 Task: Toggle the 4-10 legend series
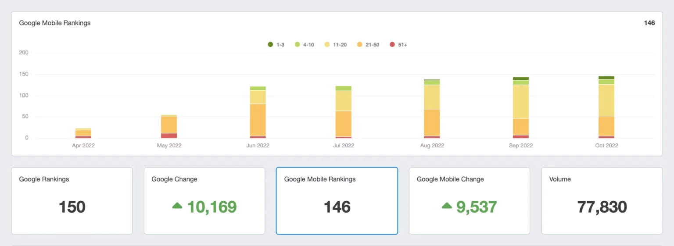[x=304, y=45]
